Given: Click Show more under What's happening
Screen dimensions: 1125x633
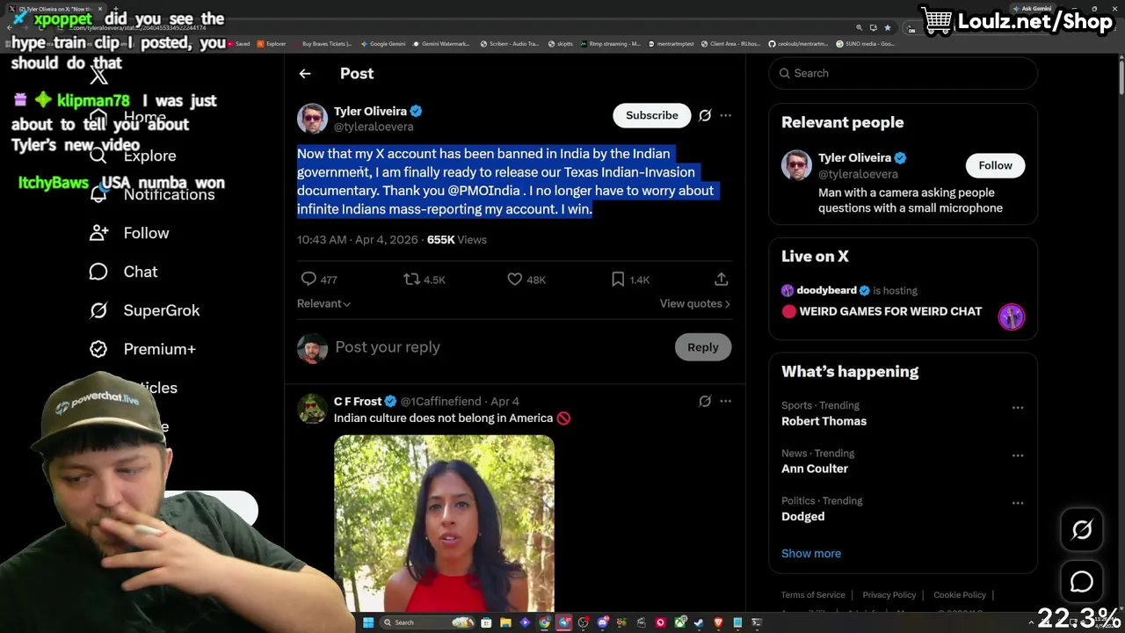Looking at the screenshot, I should (811, 553).
